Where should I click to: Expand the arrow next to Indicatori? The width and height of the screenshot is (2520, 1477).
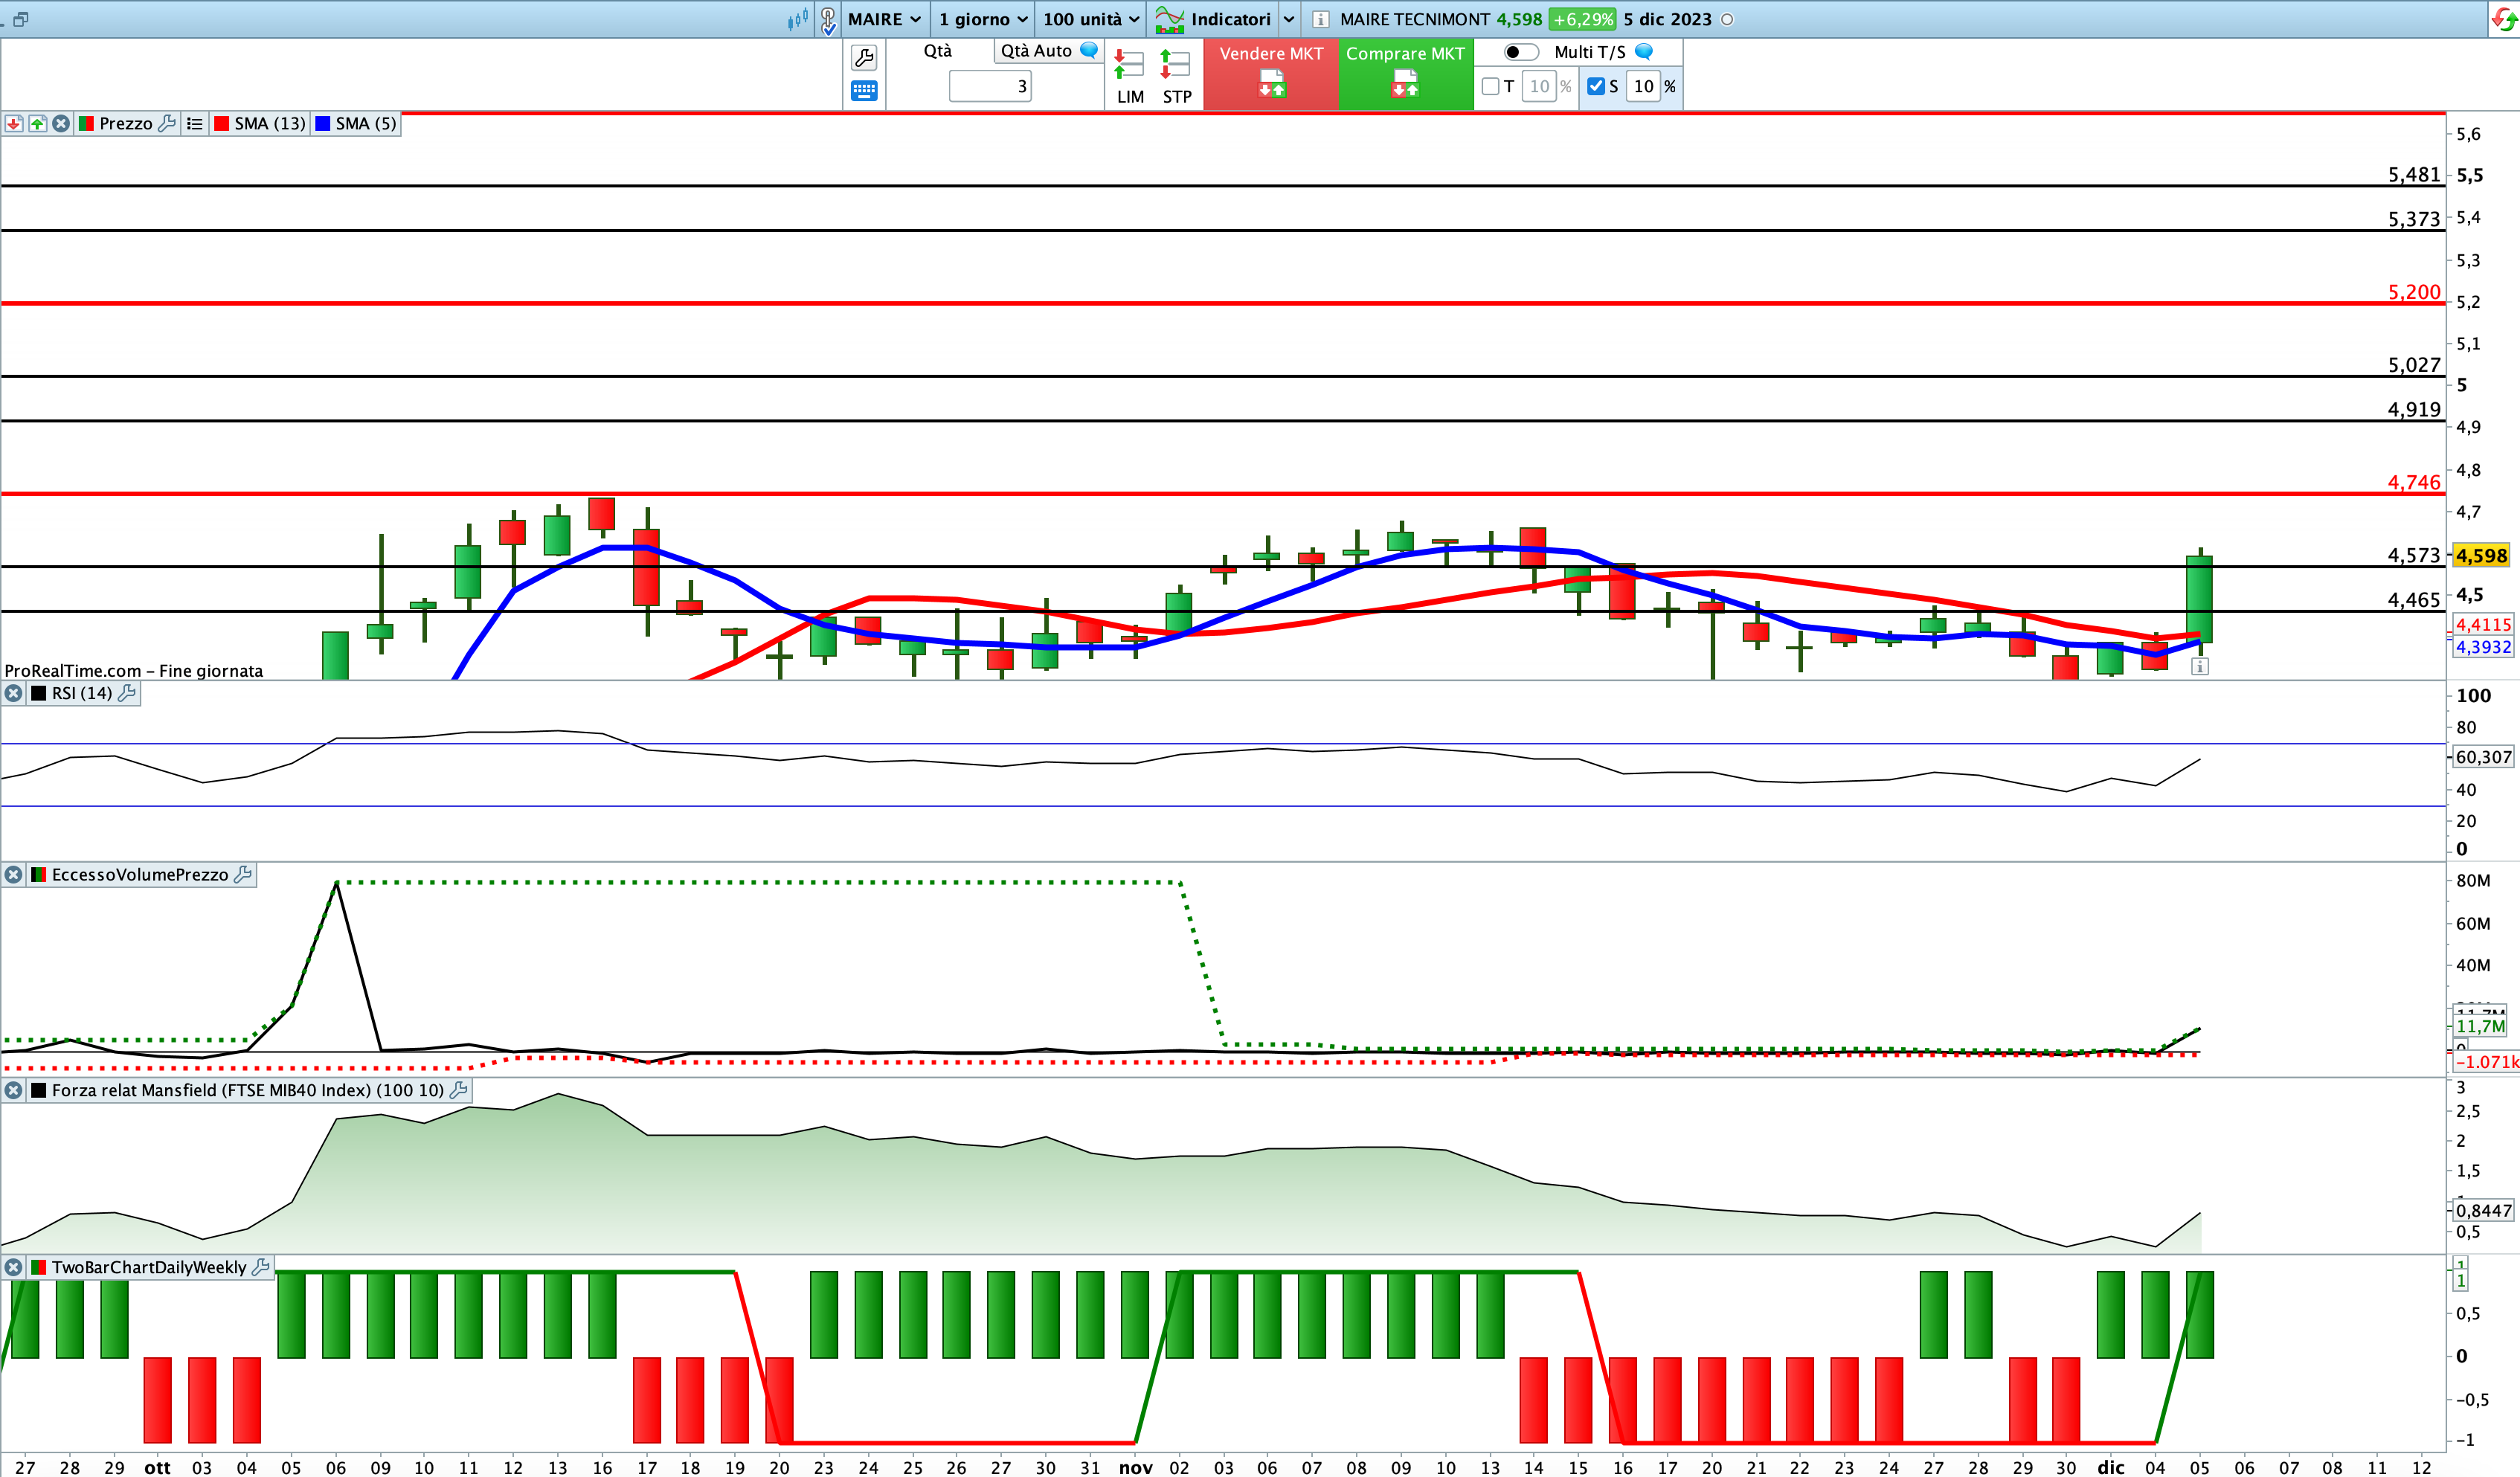pyautogui.click(x=1289, y=19)
